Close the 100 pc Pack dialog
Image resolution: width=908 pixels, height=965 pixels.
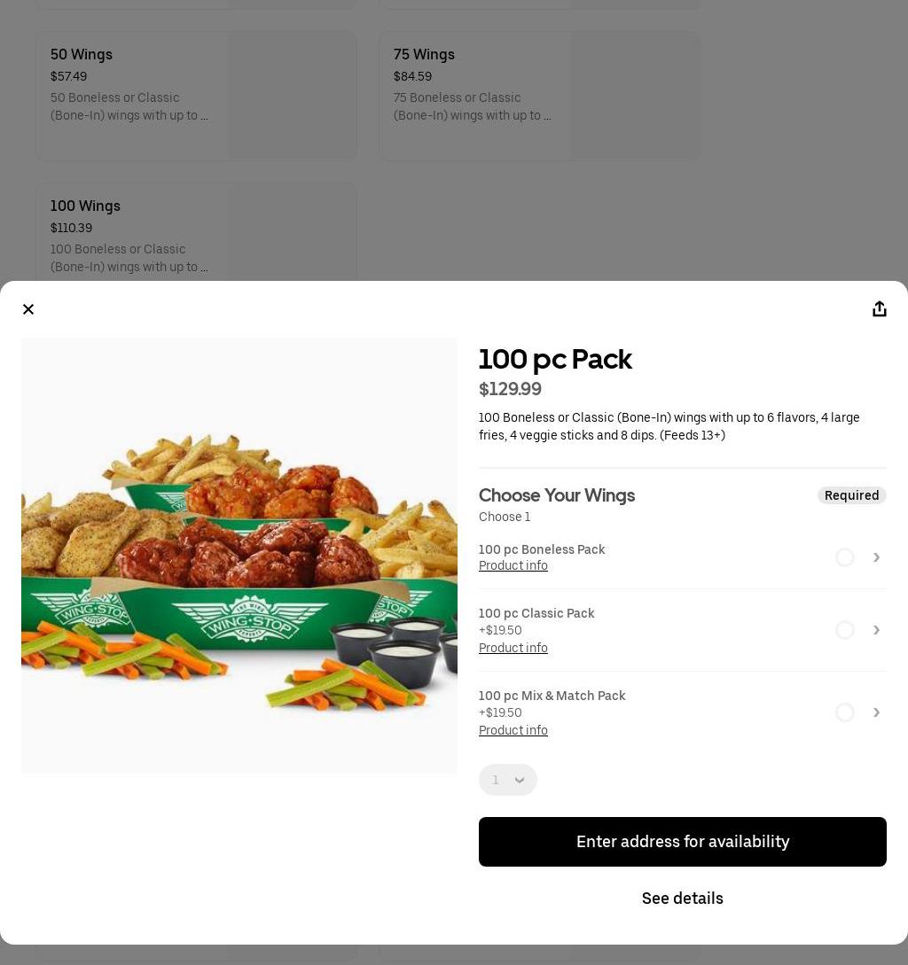coord(28,309)
